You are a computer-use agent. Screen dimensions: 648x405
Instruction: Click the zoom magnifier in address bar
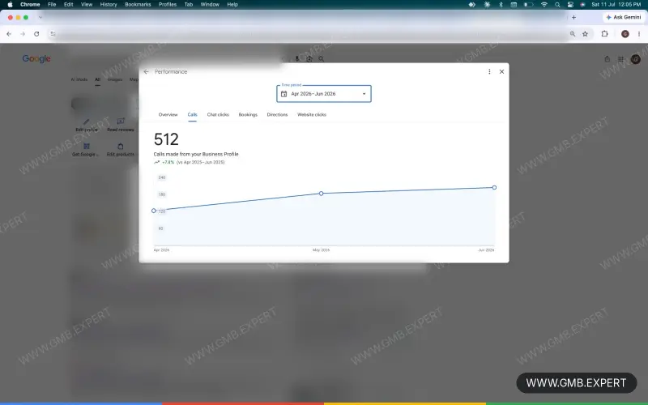pyautogui.click(x=573, y=34)
